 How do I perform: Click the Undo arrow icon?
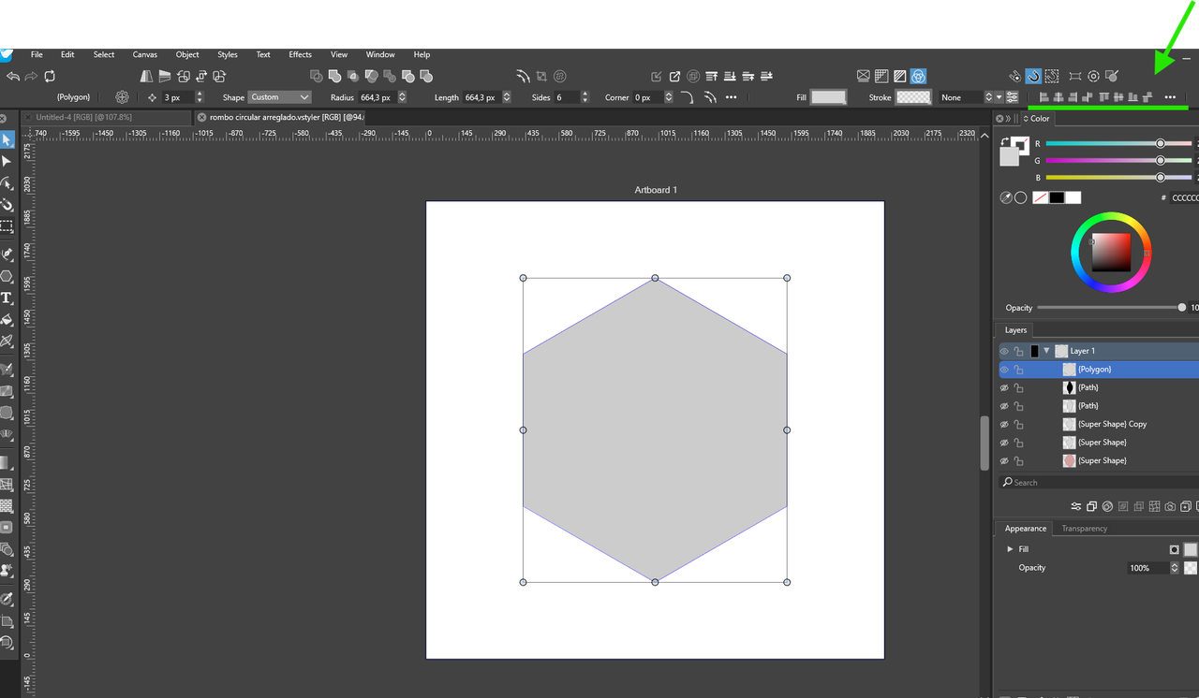[x=12, y=77]
